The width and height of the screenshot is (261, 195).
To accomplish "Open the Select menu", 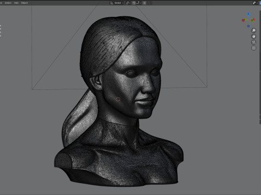I will pos(8,3).
